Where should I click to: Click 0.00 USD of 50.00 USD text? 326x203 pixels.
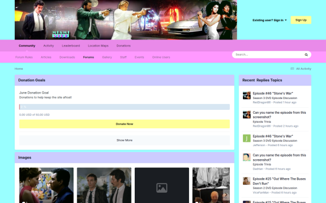click(x=34, y=115)
